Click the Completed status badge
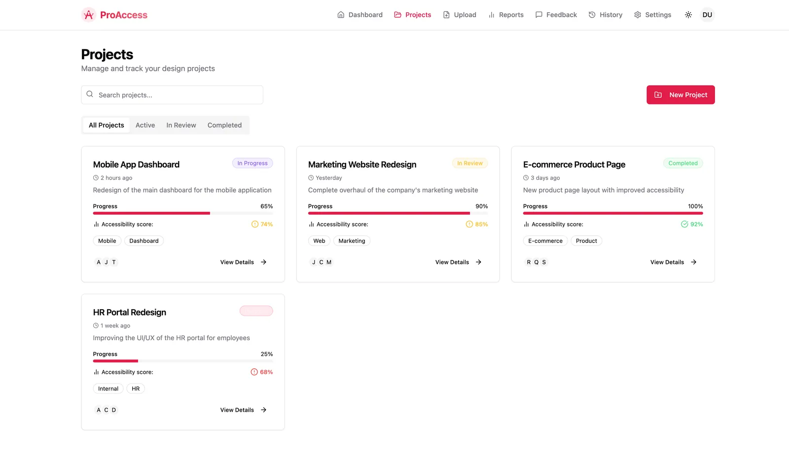 (x=683, y=163)
